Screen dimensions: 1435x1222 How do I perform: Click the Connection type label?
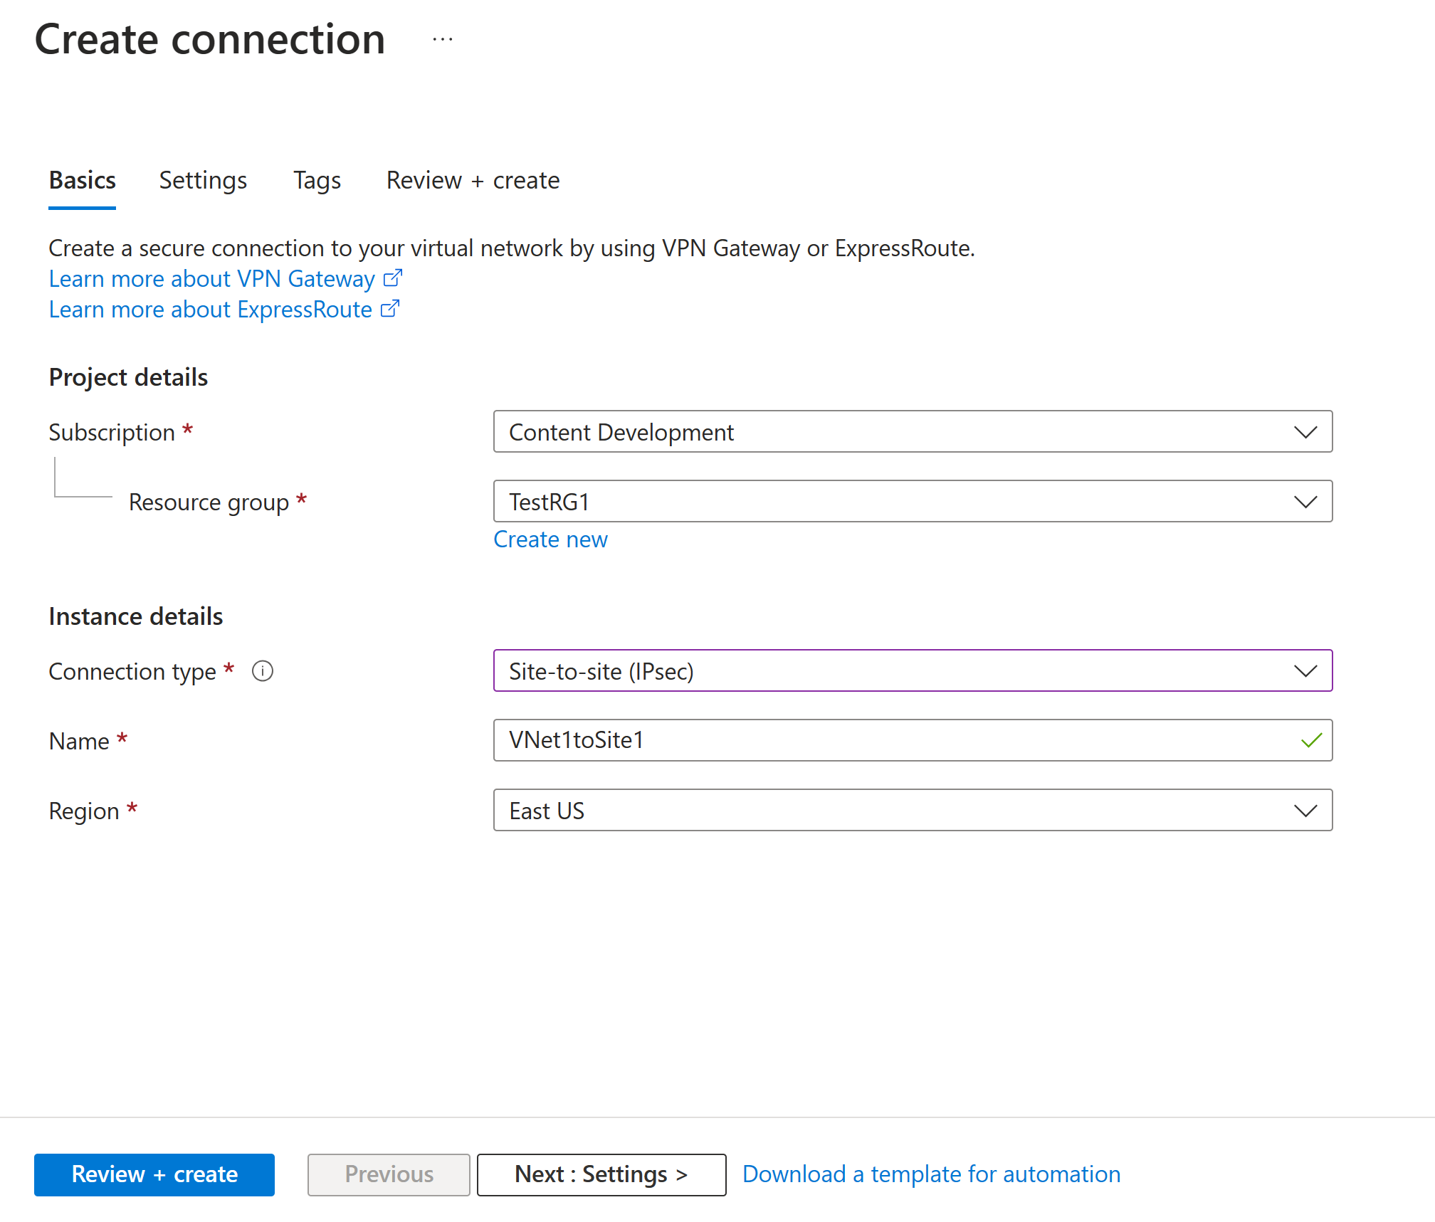[x=132, y=671]
